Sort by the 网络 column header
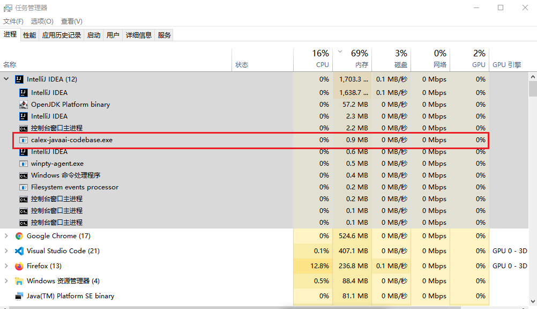 pyautogui.click(x=430, y=60)
